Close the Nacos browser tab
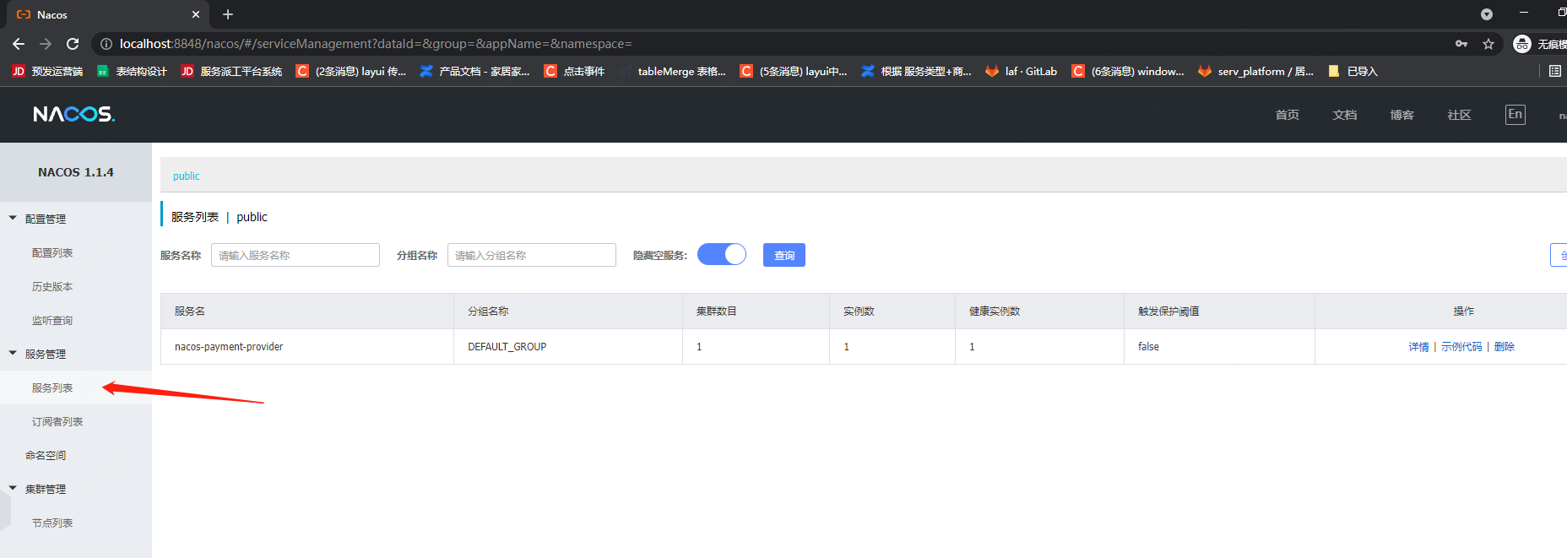This screenshot has width=1567, height=558. [x=196, y=14]
